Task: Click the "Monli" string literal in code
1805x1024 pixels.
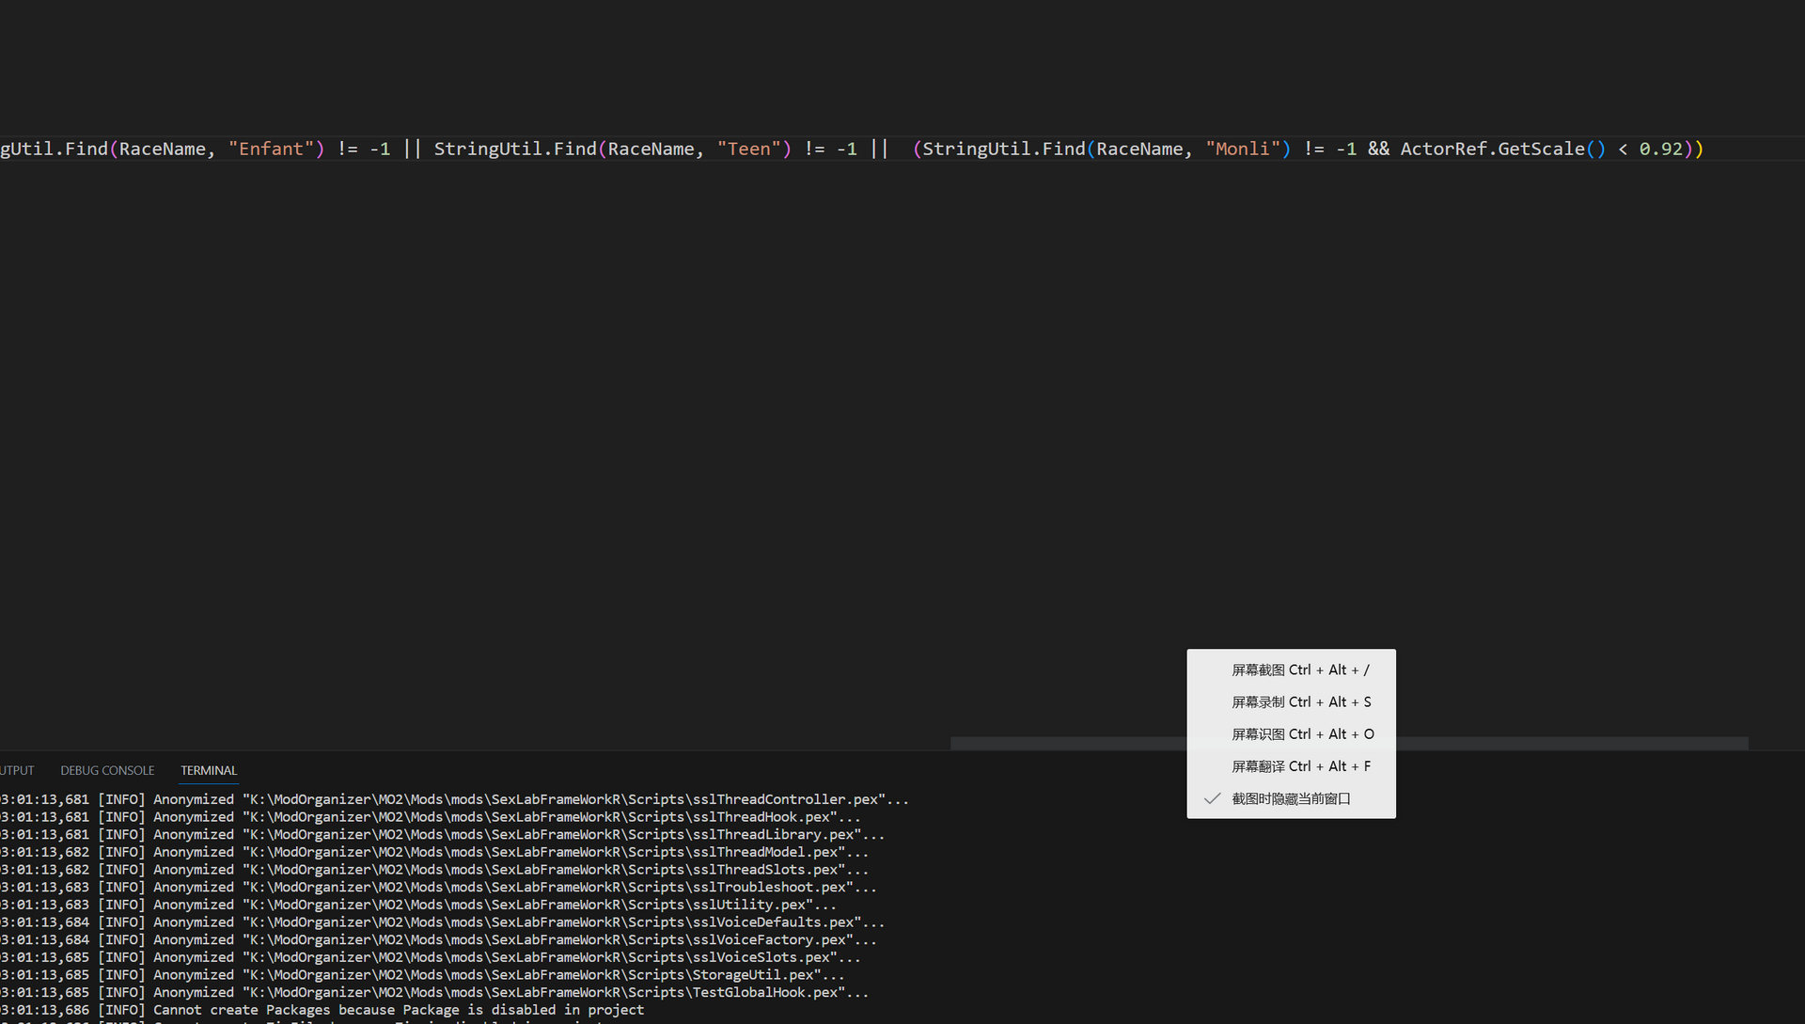Action: [1243, 149]
